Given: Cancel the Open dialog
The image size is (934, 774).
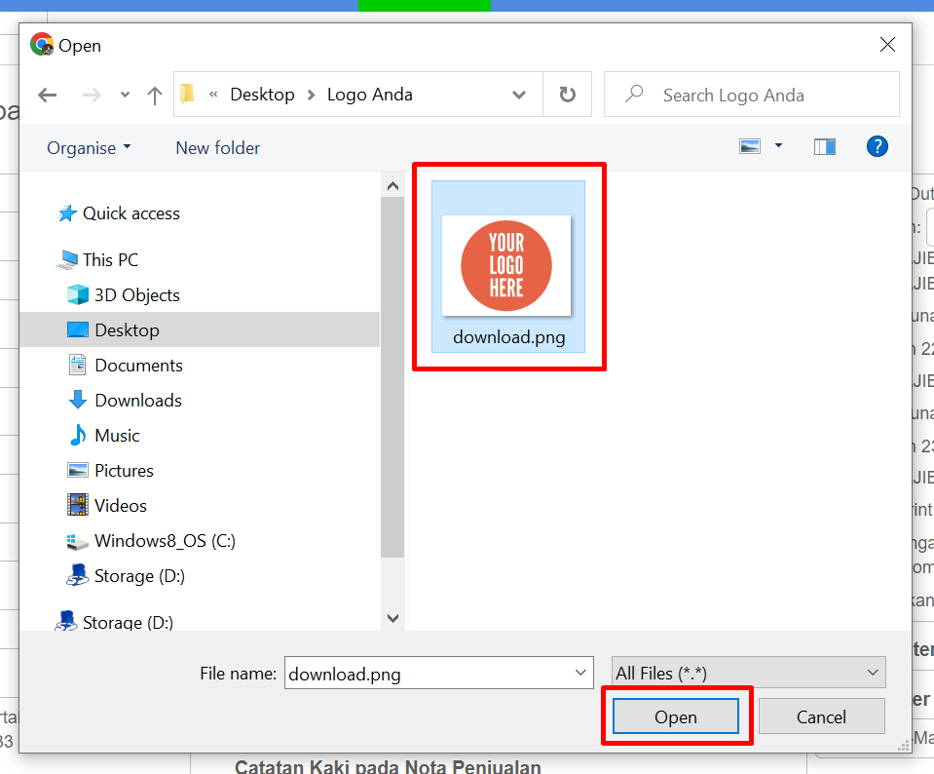Looking at the screenshot, I should point(821,716).
